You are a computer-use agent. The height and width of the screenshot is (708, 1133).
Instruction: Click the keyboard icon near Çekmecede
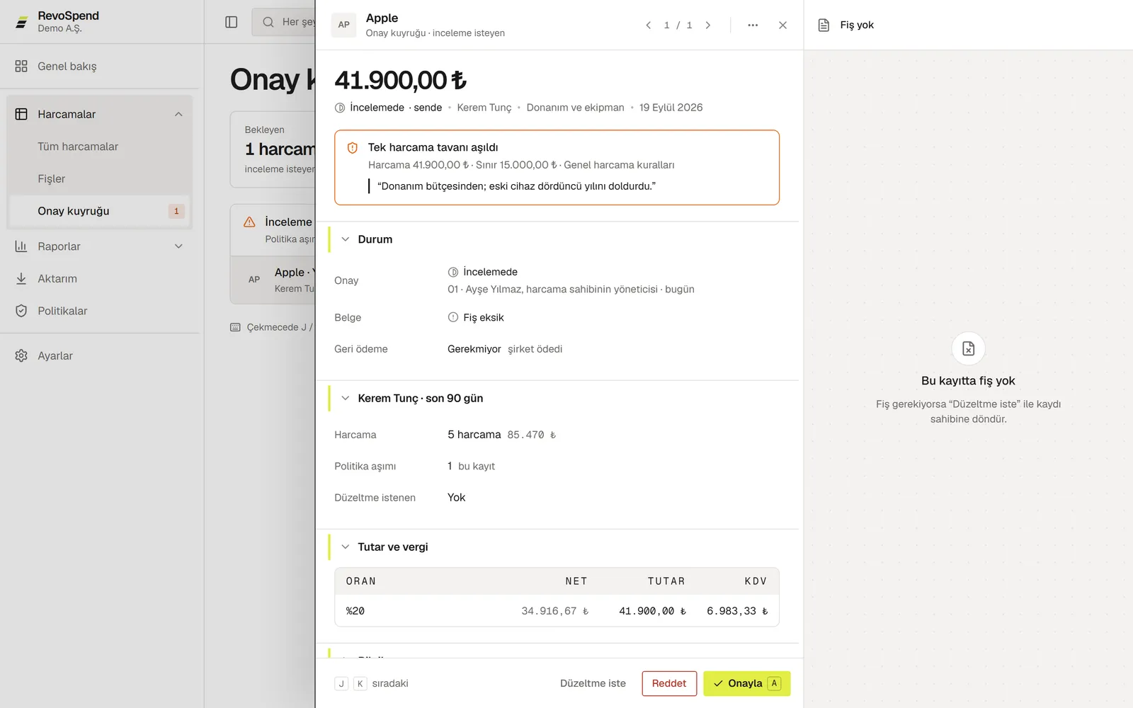click(235, 327)
